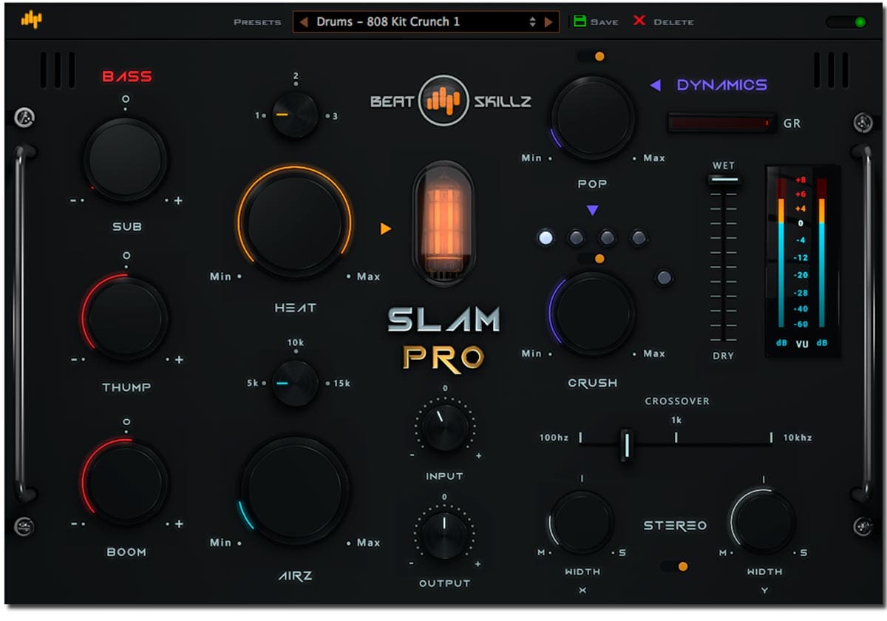Click the SUB knob
This screenshot has width=887, height=621.
pos(126,158)
